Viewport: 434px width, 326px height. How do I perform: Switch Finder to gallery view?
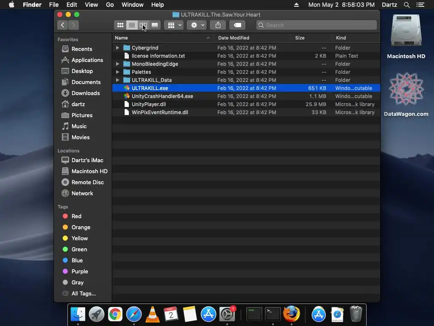[x=155, y=25]
